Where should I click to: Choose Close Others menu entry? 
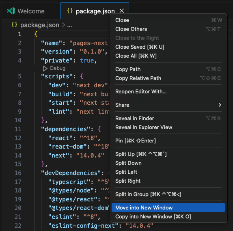coord(168,29)
